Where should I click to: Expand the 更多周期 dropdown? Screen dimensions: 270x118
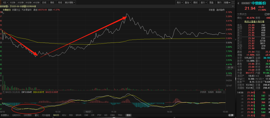pos(70,2)
